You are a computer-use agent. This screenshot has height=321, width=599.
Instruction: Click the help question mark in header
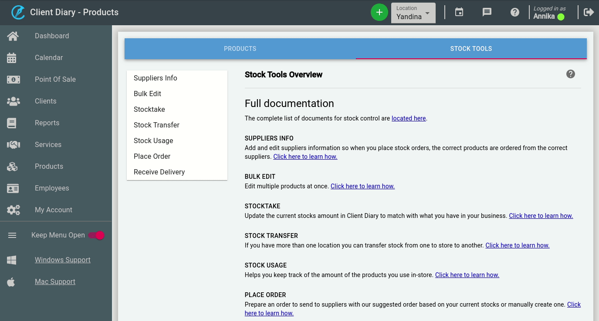click(x=515, y=12)
